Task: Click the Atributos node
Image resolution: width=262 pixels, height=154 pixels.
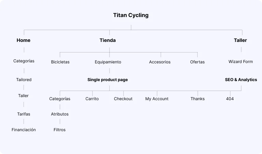Action: (60, 114)
